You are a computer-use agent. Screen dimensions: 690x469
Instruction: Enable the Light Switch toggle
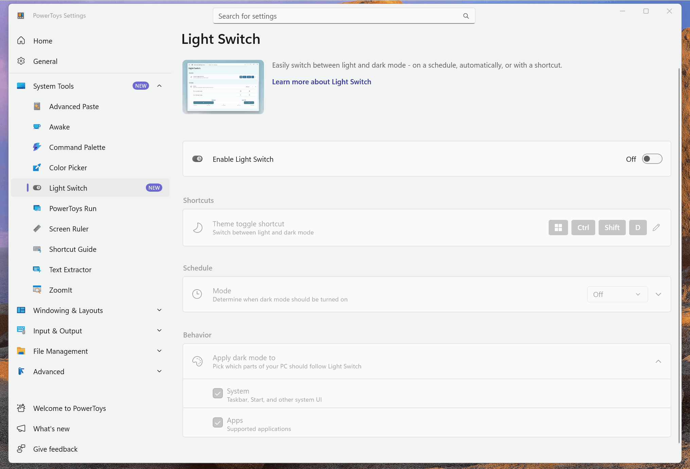click(x=652, y=159)
